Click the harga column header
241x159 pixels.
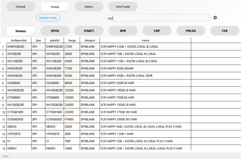[x=72, y=40]
